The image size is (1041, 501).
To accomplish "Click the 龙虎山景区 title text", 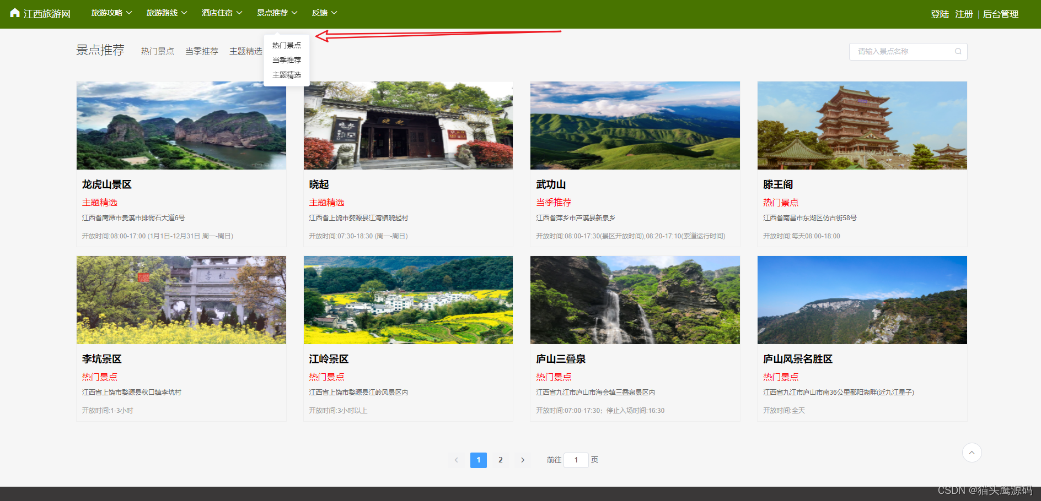I will [x=107, y=184].
